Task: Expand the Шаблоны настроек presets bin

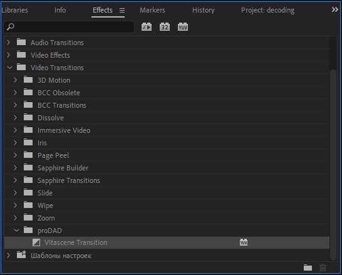Action: click(9, 255)
